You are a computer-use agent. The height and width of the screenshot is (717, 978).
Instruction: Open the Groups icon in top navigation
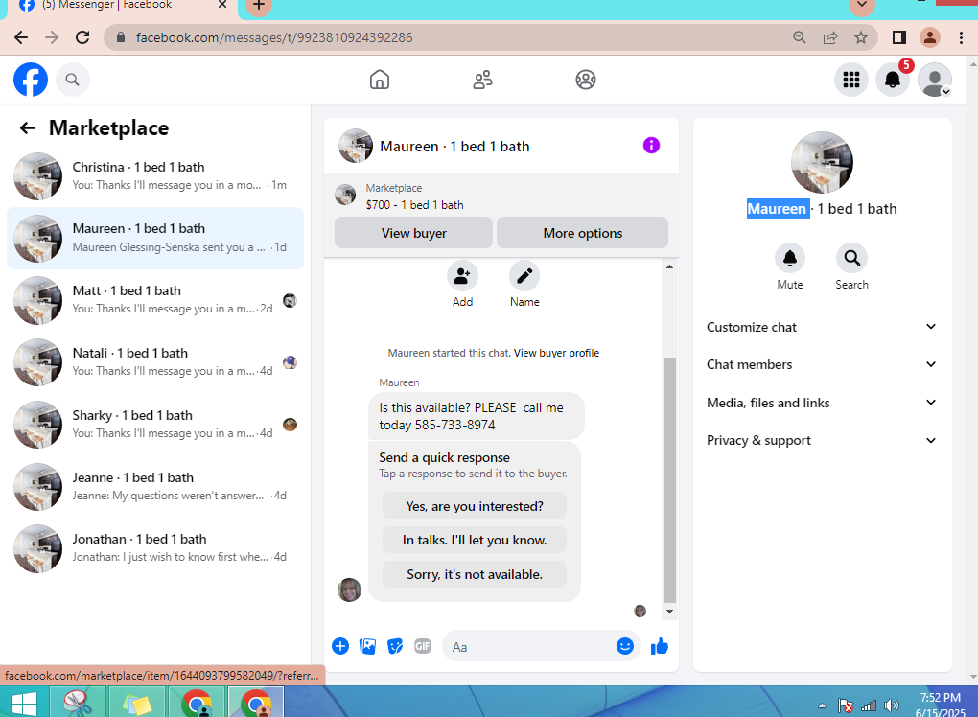[585, 80]
